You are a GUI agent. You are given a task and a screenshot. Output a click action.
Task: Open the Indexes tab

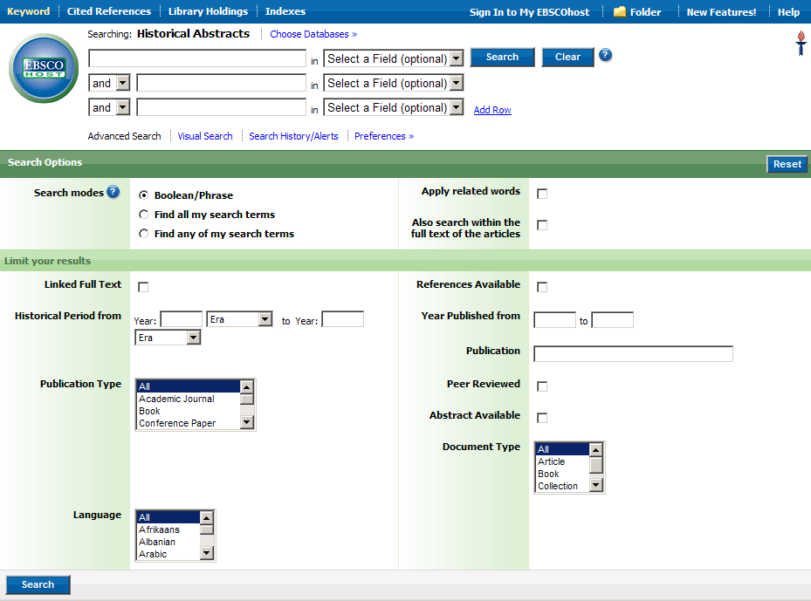[285, 11]
